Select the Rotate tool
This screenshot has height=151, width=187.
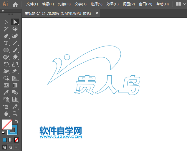point(6,64)
